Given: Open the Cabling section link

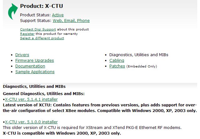Looking at the screenshot, I should click(117, 60).
